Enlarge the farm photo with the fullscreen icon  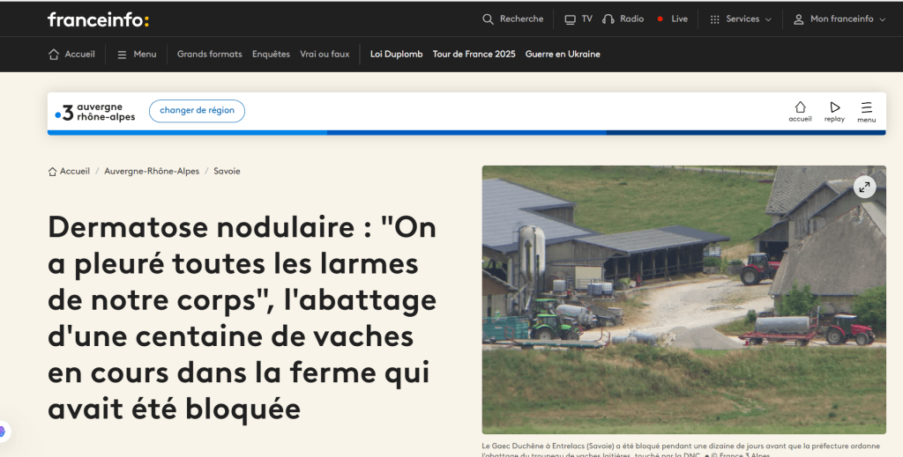coord(864,187)
